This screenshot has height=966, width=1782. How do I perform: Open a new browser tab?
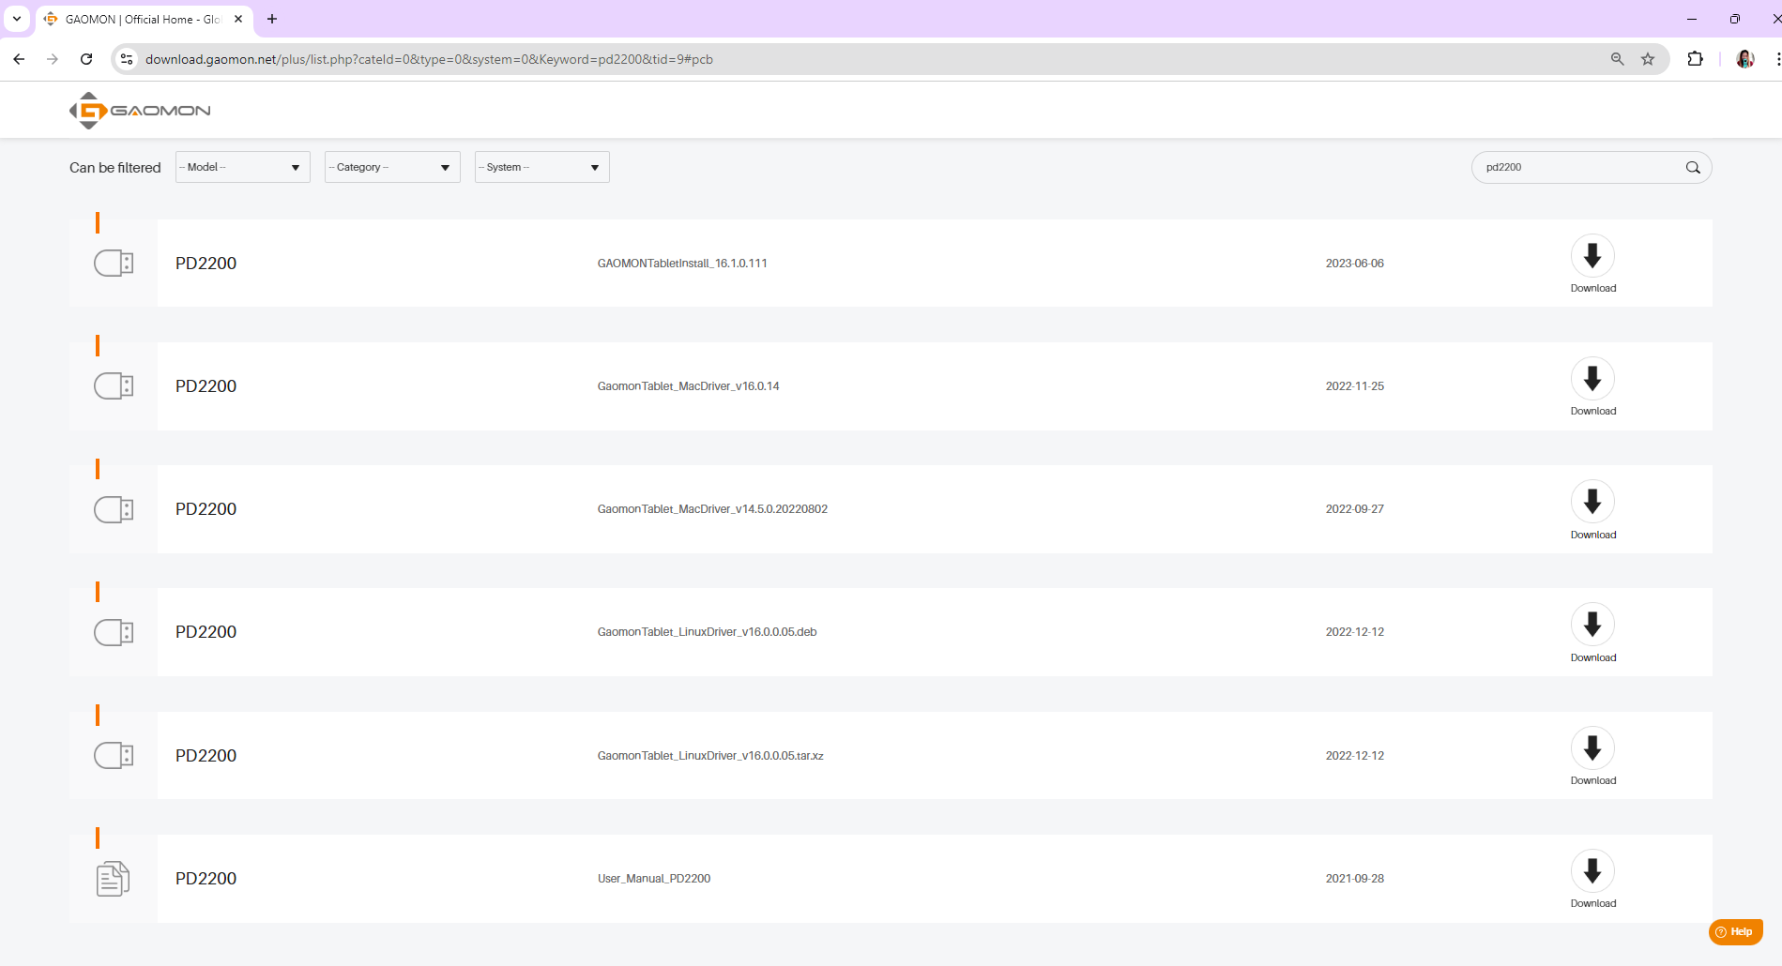(x=272, y=19)
